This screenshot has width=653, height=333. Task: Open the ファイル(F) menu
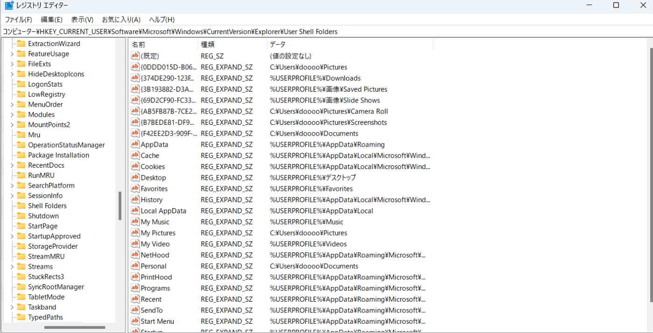click(18, 20)
